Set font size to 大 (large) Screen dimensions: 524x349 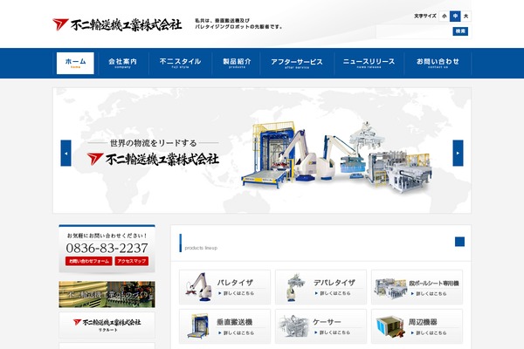pyautogui.click(x=465, y=16)
